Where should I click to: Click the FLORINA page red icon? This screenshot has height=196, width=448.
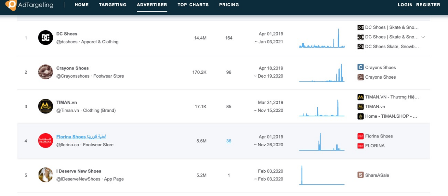pyautogui.click(x=360, y=146)
